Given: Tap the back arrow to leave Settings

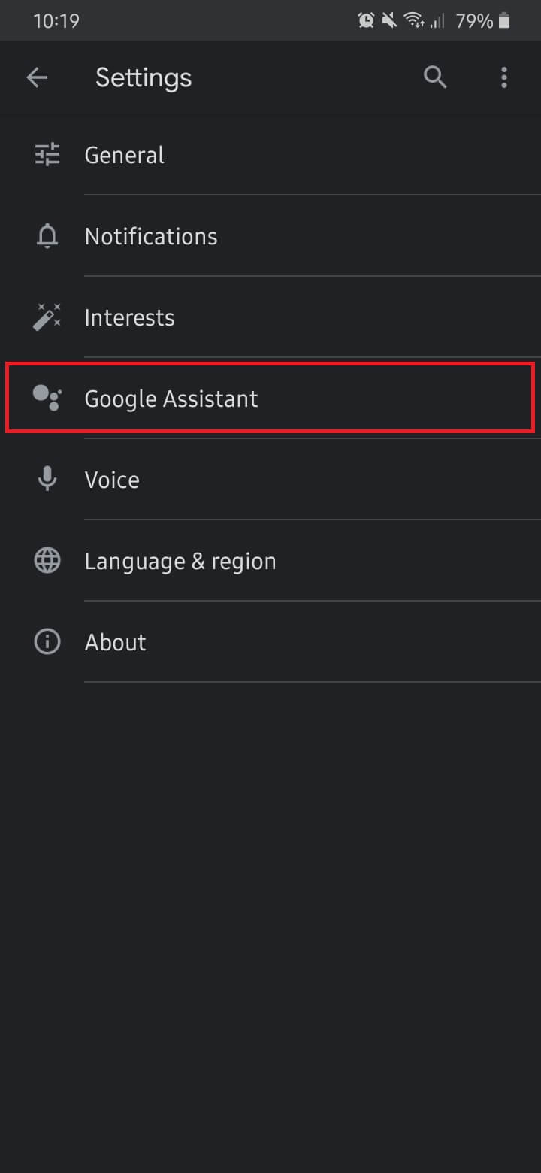Looking at the screenshot, I should pos(37,77).
